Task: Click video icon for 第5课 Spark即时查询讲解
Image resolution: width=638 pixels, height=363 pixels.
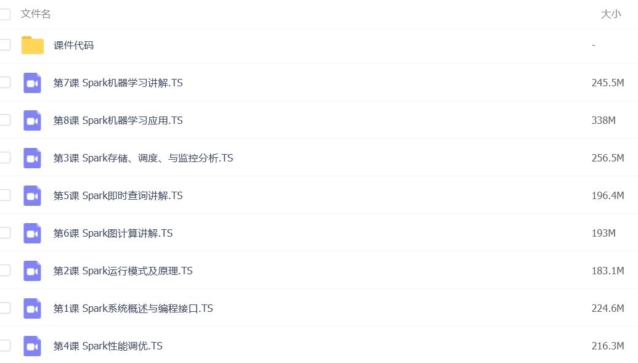Action: 32,196
